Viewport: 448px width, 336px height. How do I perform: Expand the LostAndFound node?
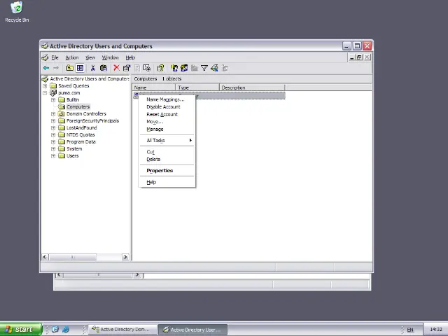53,127
